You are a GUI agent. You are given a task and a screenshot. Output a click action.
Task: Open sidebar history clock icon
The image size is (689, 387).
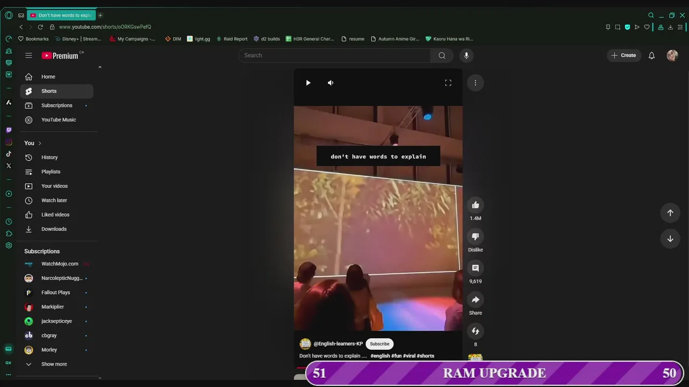9,221
